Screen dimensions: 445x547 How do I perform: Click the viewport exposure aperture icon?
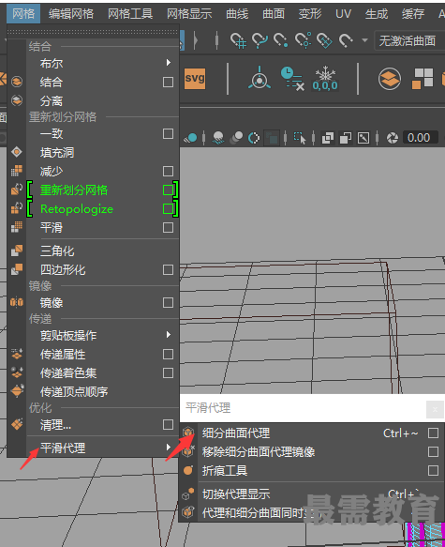pos(393,138)
